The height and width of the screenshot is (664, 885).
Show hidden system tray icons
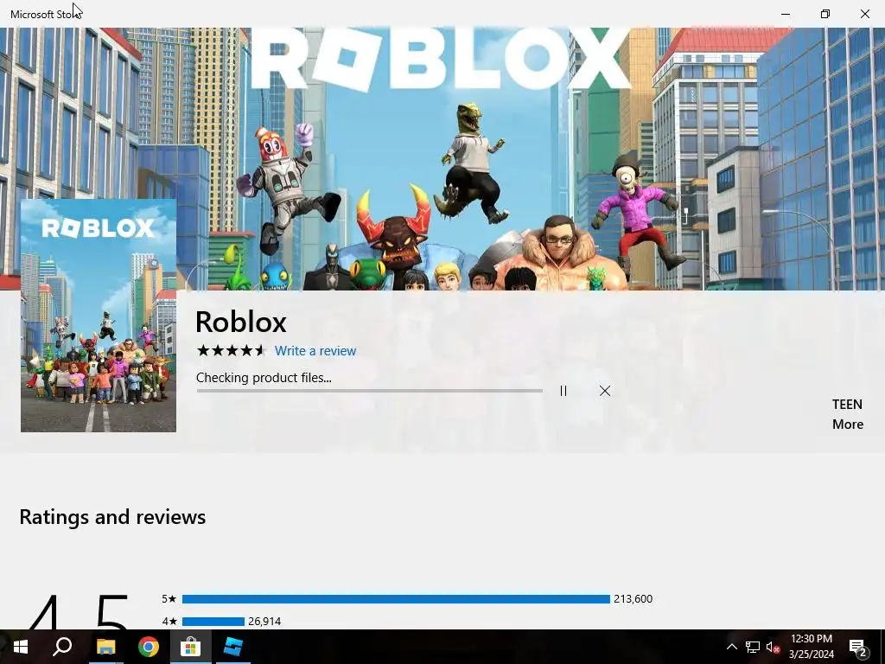[731, 647]
